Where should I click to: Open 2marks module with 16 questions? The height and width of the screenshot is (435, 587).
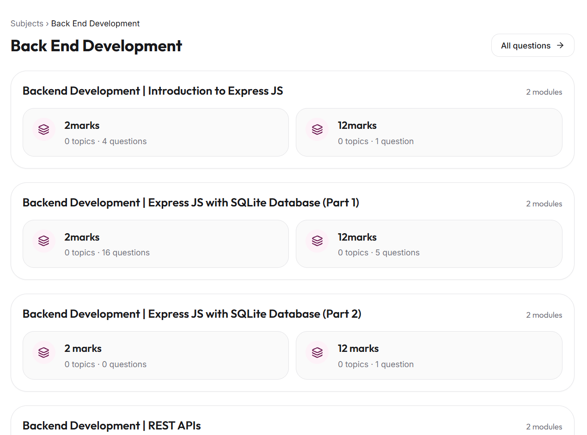coord(156,244)
